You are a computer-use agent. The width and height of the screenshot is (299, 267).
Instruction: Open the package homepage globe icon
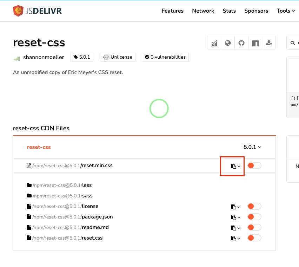228,43
